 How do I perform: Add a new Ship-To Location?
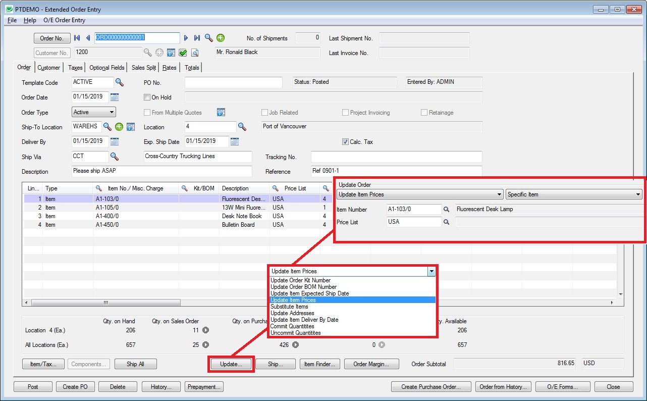click(119, 127)
